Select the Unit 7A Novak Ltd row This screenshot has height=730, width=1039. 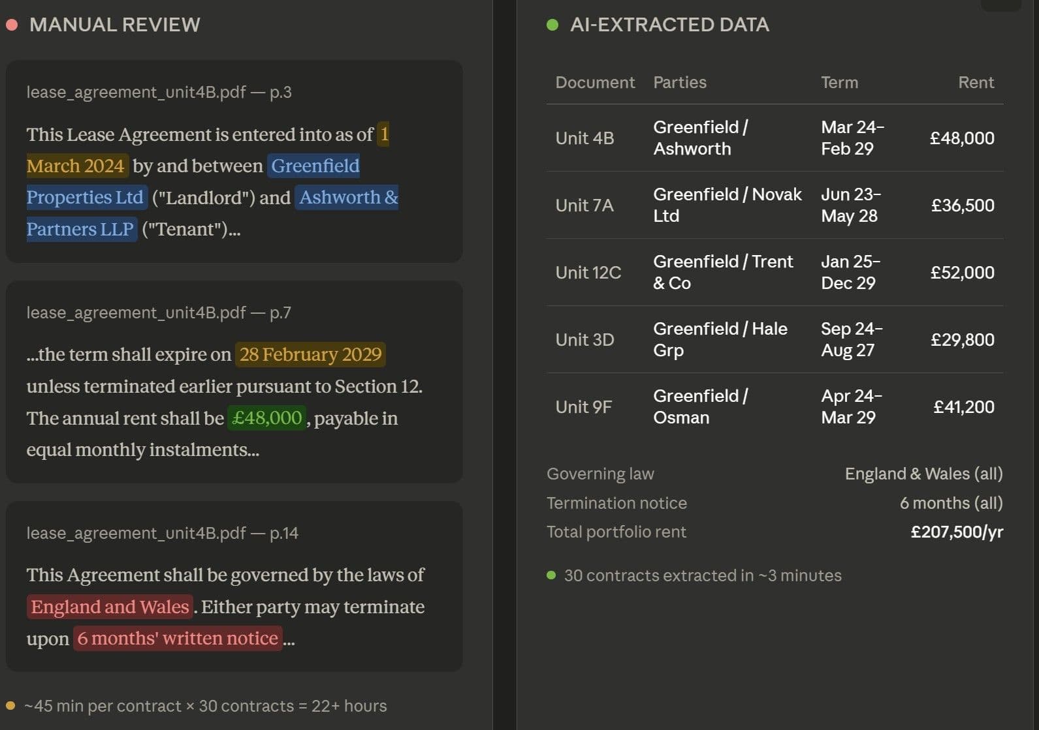pos(775,205)
